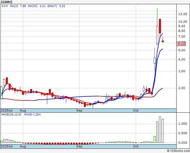Click the MACD:1.264 value label
190x153 pixels.
point(32,115)
